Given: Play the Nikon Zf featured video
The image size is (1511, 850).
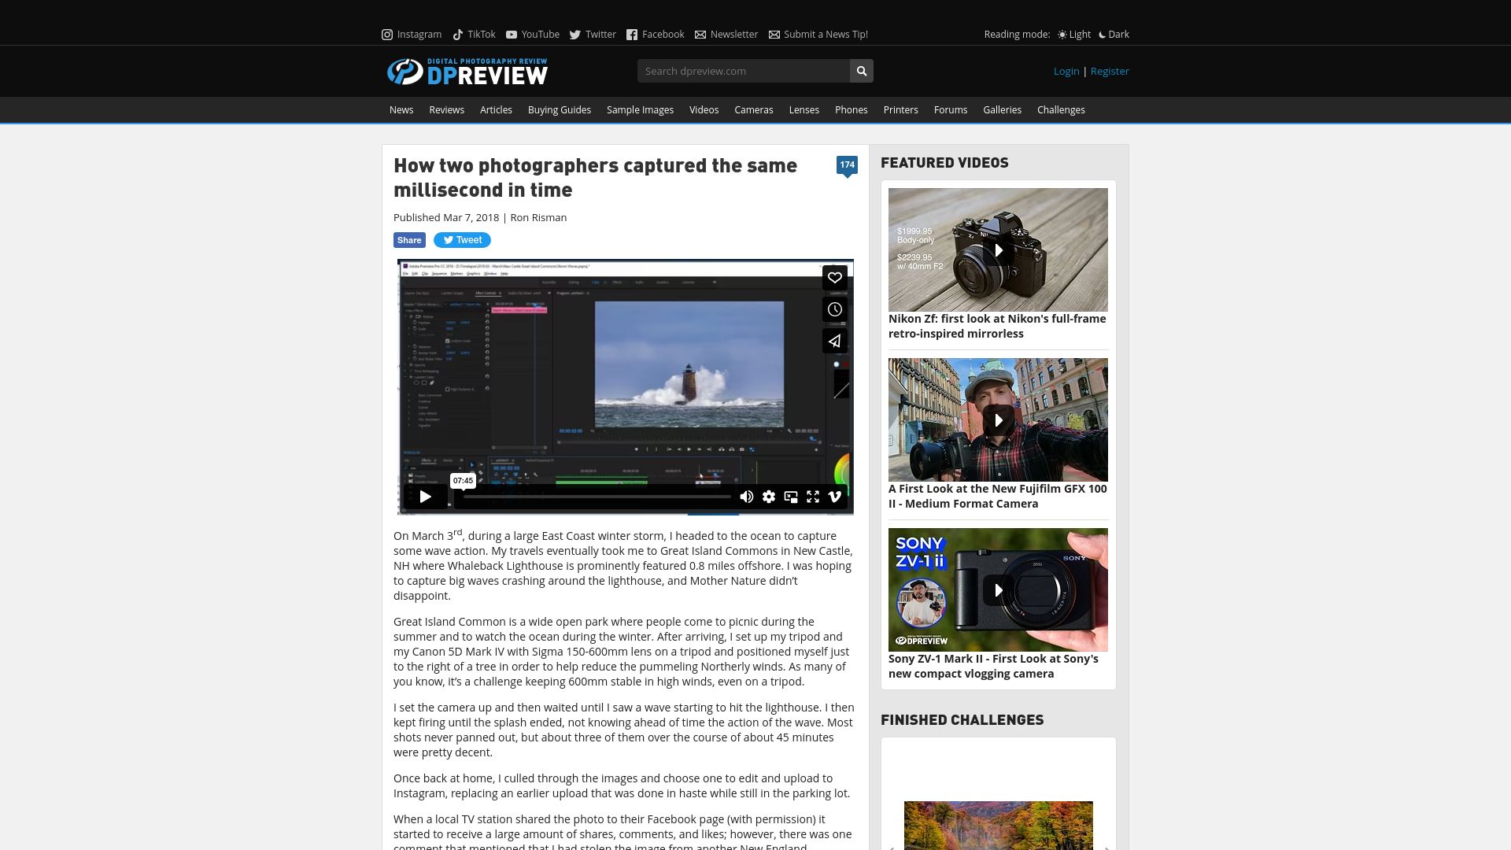Looking at the screenshot, I should point(998,250).
